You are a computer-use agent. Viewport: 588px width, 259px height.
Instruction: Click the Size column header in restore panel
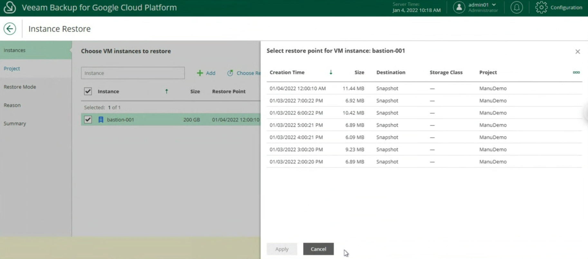point(359,72)
